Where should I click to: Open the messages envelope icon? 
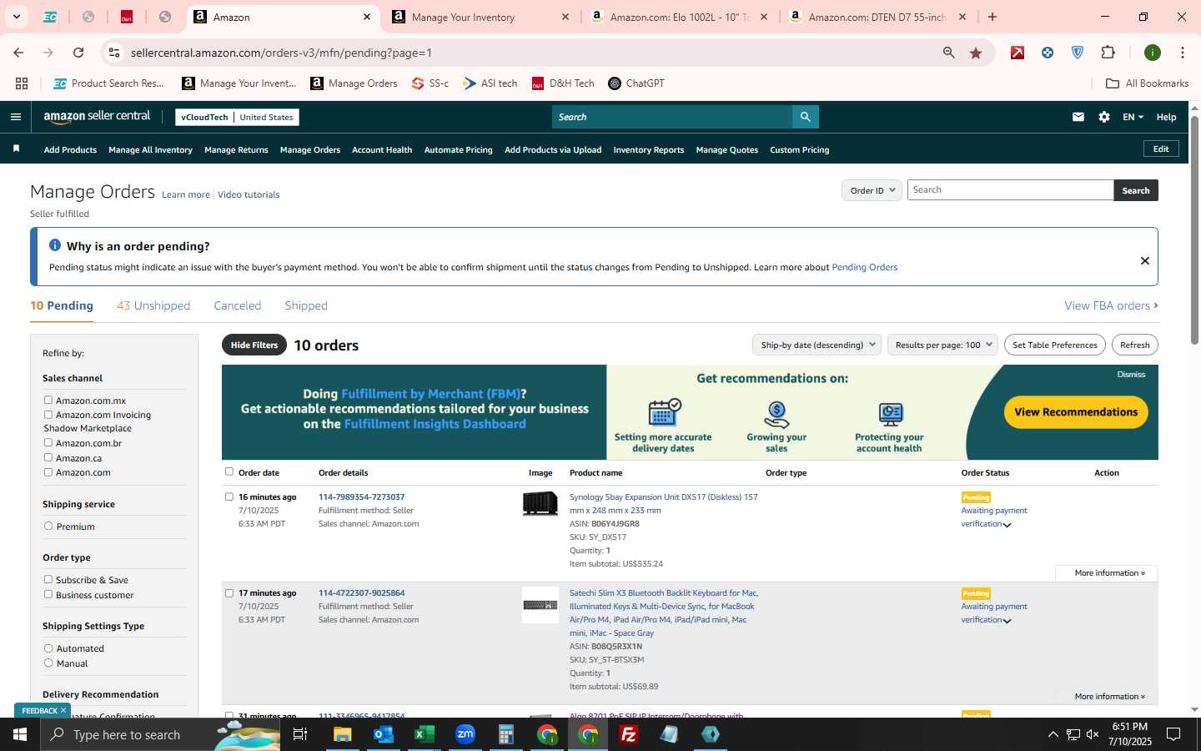(1078, 117)
